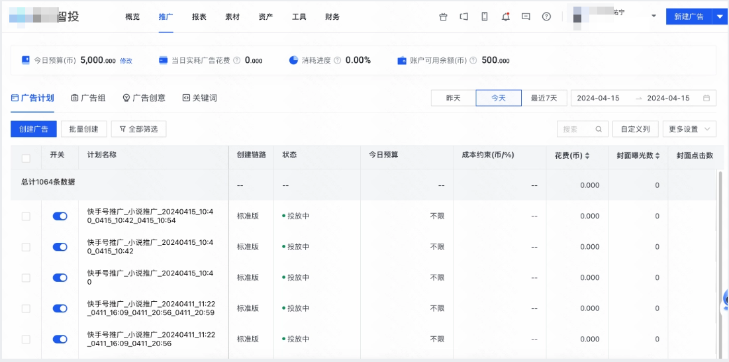The width and height of the screenshot is (729, 362).
Task: Select 推广 in top navigation
Action: (x=166, y=17)
